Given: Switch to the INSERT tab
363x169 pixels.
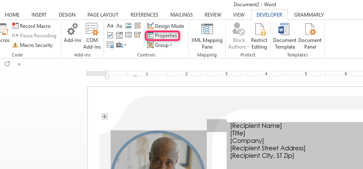Looking at the screenshot, I should 39,15.
